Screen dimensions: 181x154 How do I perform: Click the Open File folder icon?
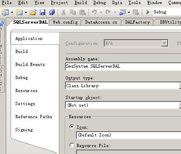coord(33,12)
